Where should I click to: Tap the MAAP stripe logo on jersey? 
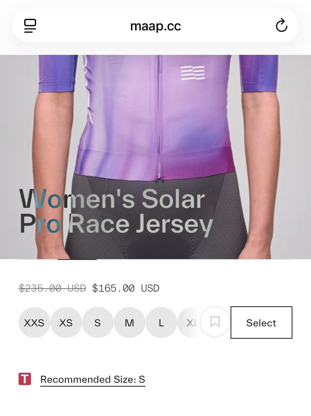193,72
